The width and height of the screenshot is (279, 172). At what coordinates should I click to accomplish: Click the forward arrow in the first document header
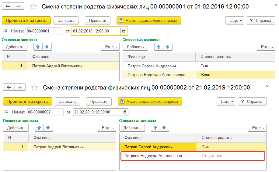[x=19, y=6]
